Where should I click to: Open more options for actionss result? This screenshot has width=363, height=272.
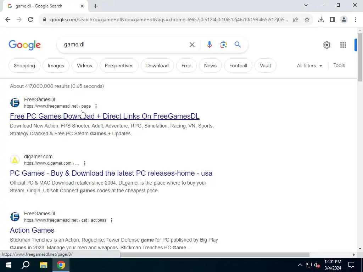point(112,220)
